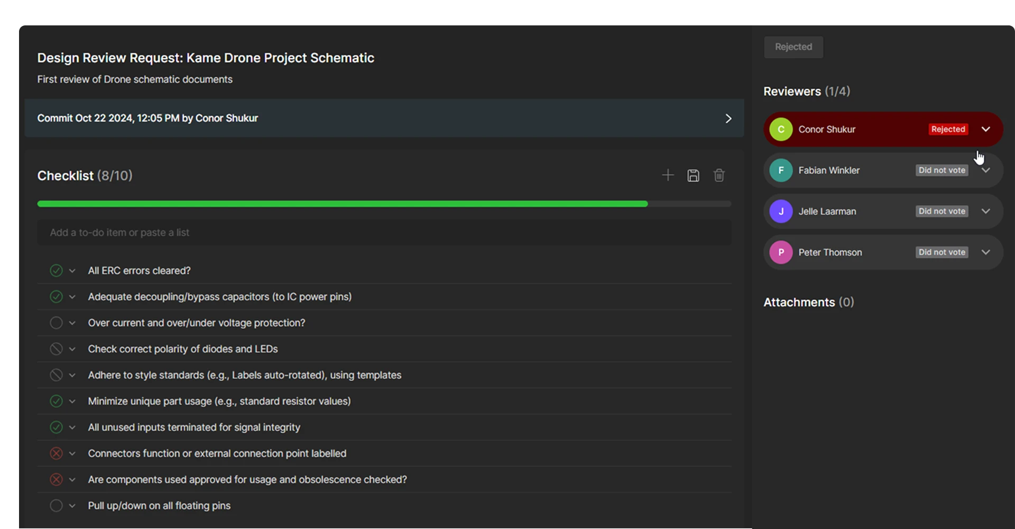Click Conor Shukur's green avatar
Screen dimensions: 1015x529
click(x=781, y=129)
